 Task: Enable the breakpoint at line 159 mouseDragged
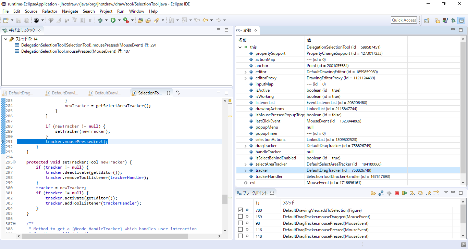(240, 217)
